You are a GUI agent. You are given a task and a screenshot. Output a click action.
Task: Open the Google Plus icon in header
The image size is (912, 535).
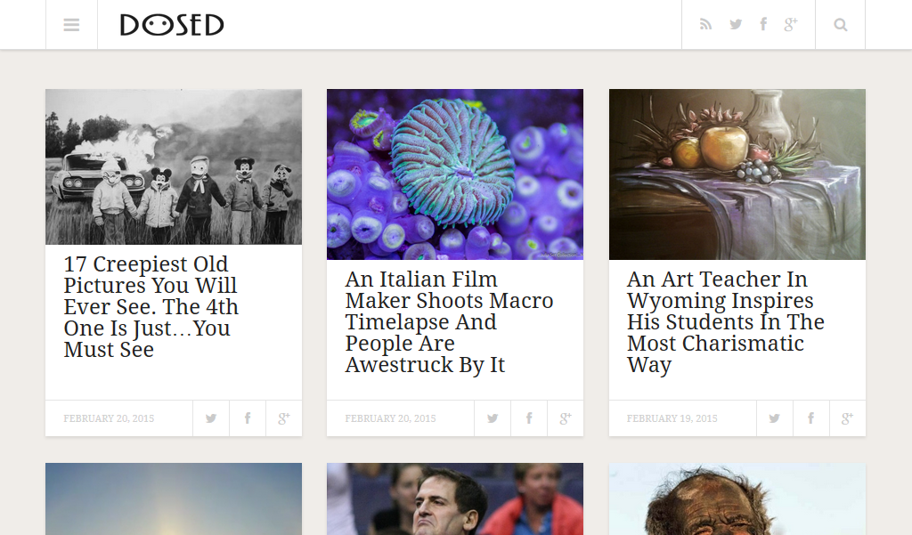(790, 25)
